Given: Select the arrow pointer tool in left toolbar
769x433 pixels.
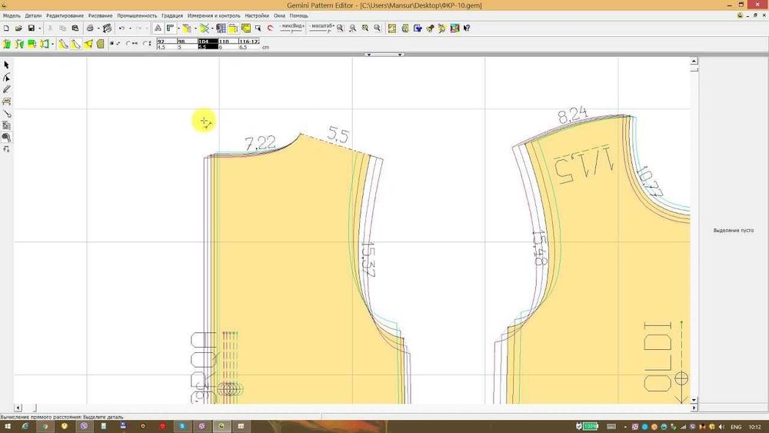Looking at the screenshot, I should point(6,65).
